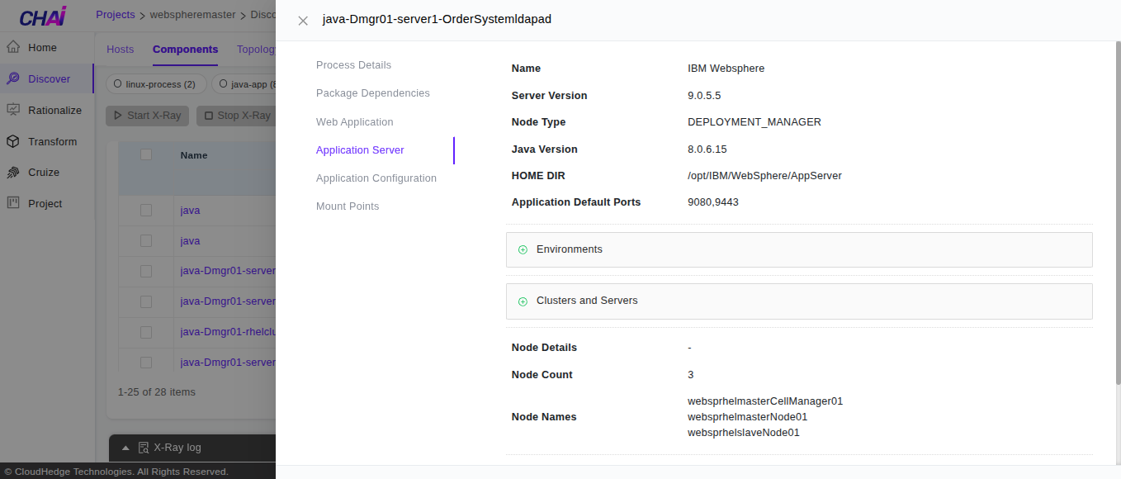Click Server Version value 9.0.5.5

coord(704,96)
